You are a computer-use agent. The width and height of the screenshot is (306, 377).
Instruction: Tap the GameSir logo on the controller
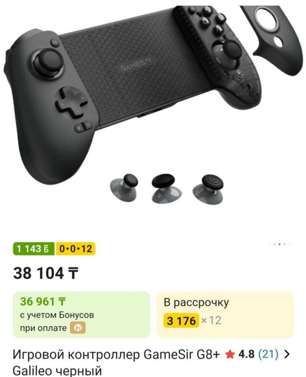pos(136,64)
